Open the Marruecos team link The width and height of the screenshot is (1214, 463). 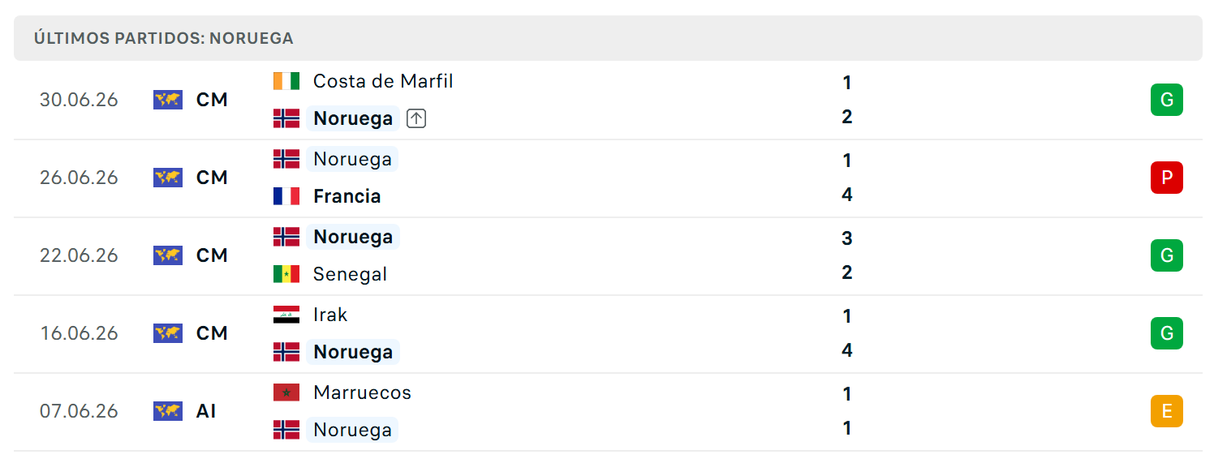click(x=362, y=392)
